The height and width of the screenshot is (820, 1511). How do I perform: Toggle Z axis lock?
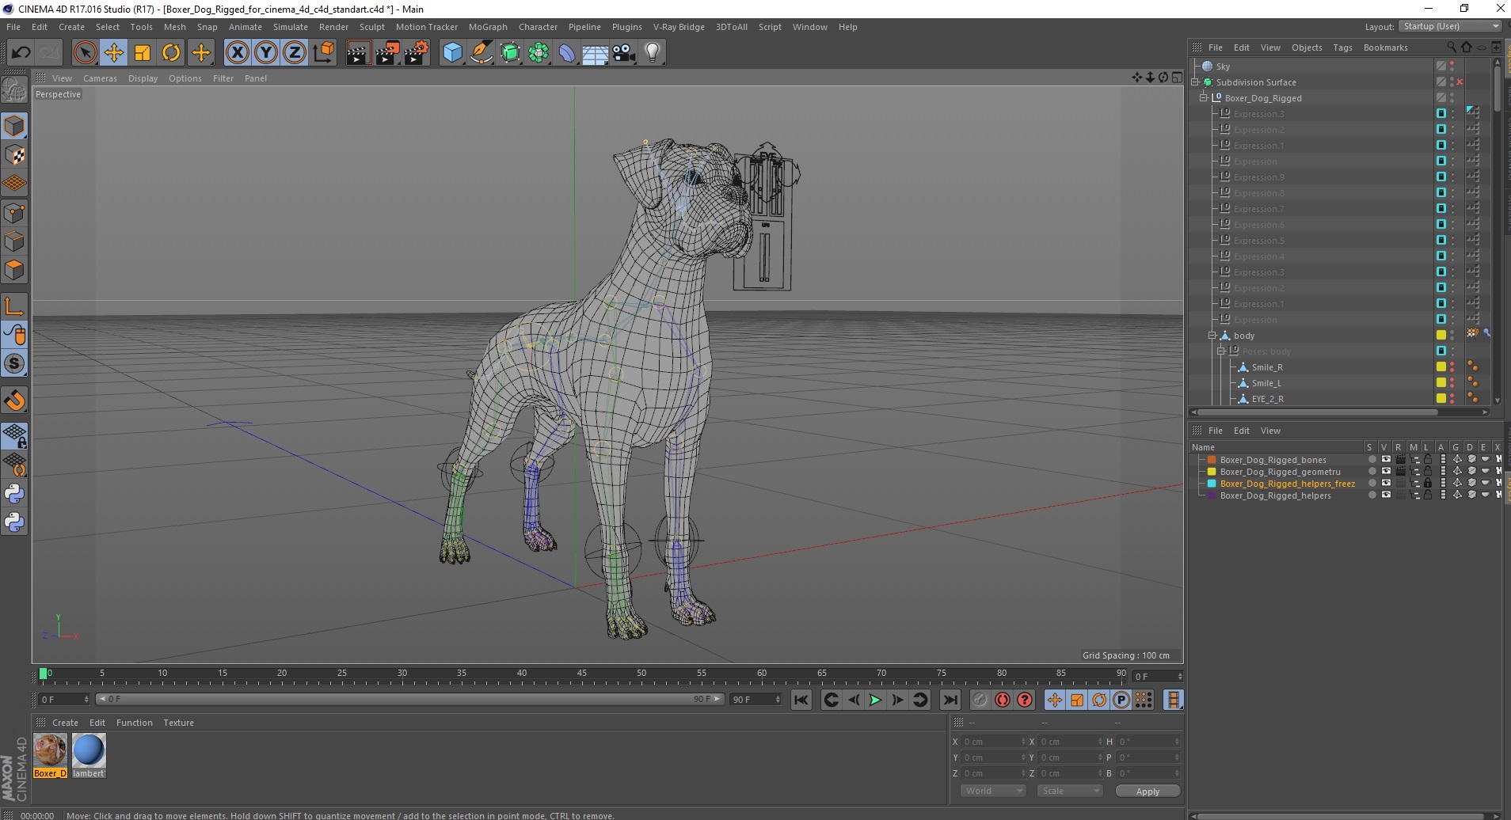(x=295, y=53)
